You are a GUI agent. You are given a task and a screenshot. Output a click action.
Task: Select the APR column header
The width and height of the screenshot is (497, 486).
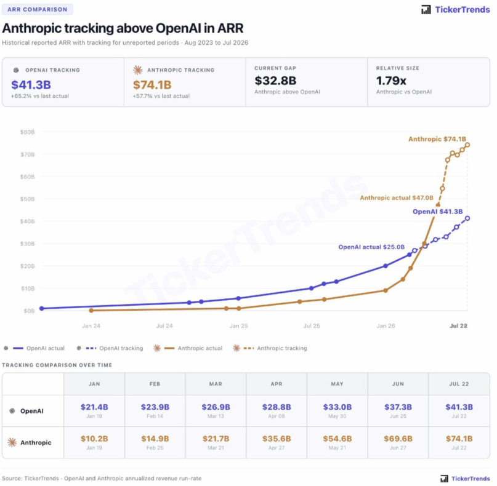[x=277, y=384]
